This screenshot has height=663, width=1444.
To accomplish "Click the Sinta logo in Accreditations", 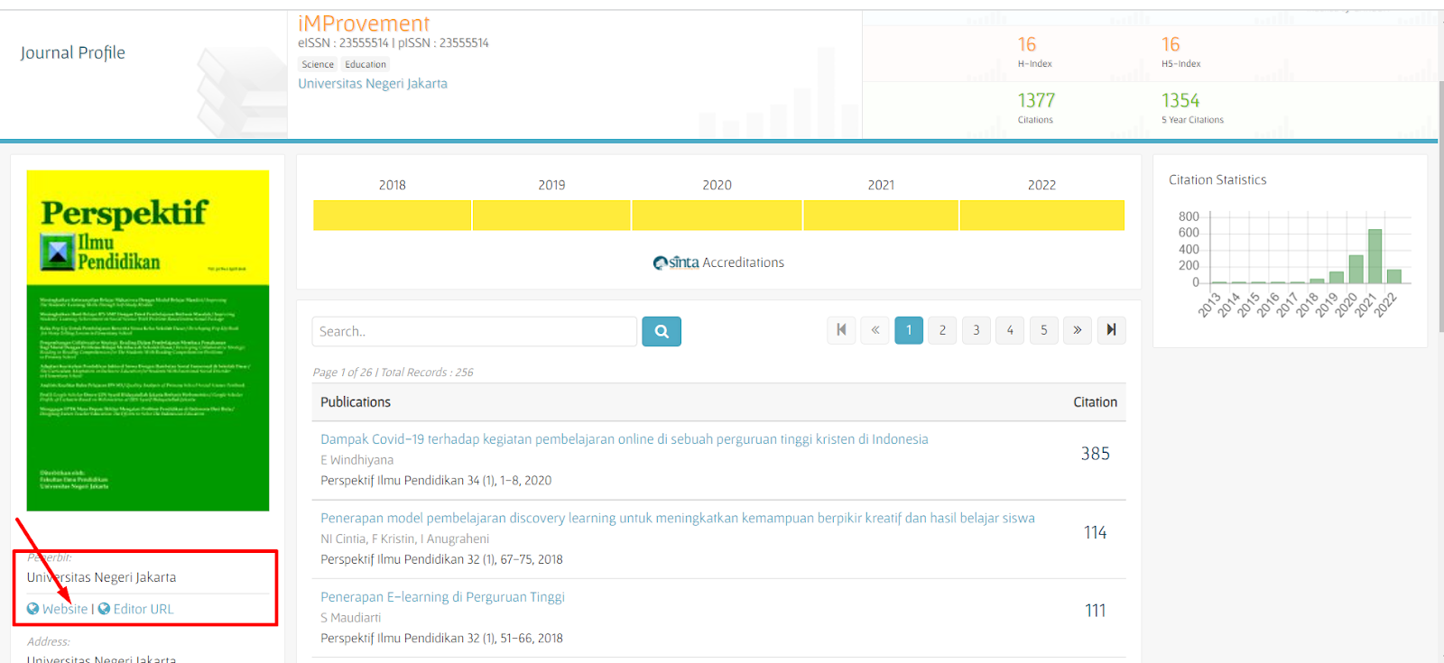I will (676, 262).
